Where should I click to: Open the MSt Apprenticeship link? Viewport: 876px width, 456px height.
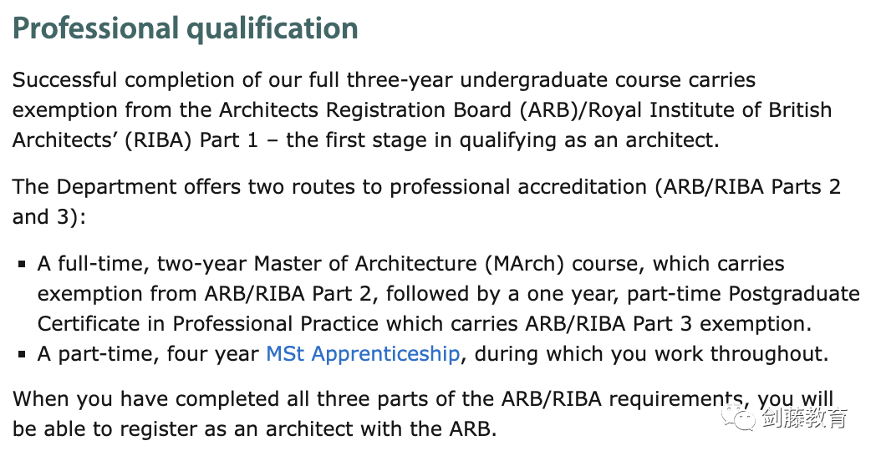point(363,354)
